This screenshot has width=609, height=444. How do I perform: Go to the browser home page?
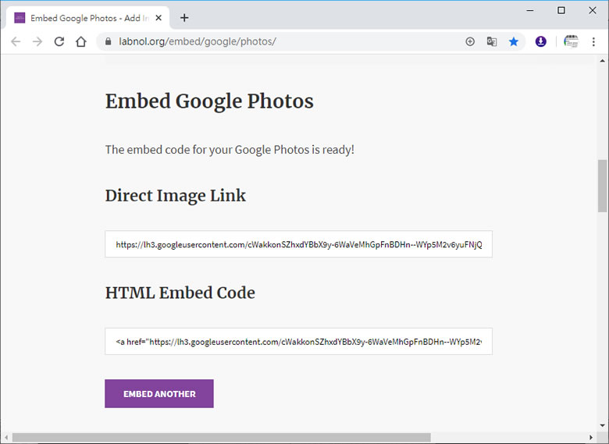[81, 42]
